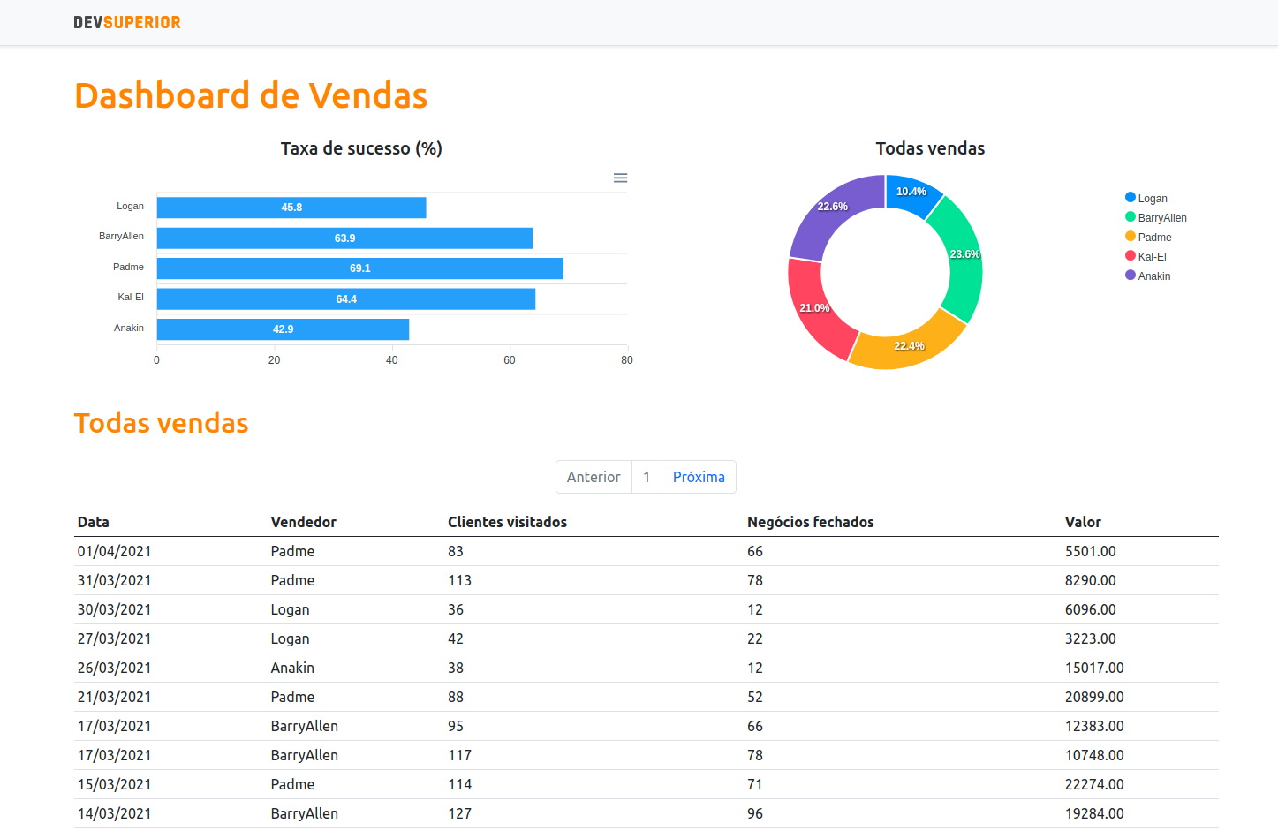Select the Padme bar labeled 69.1
The height and width of the screenshot is (831, 1278).
click(359, 268)
